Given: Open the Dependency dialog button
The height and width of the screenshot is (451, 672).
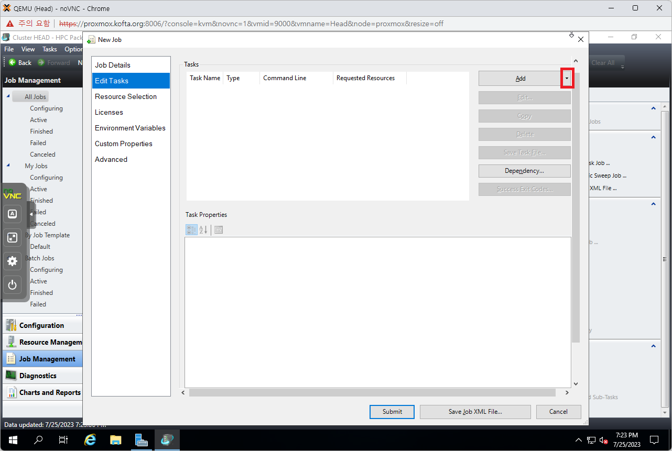Looking at the screenshot, I should 524,171.
